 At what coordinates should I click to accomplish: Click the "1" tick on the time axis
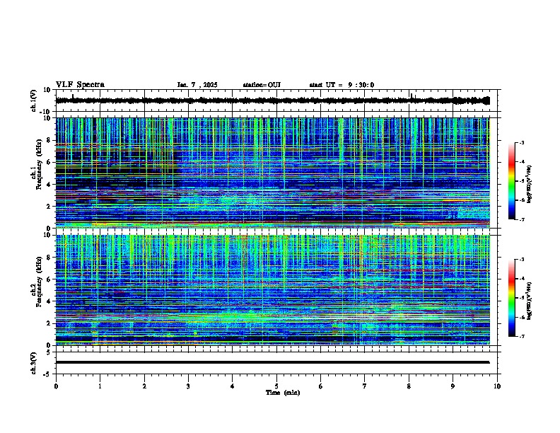pyautogui.click(x=100, y=386)
